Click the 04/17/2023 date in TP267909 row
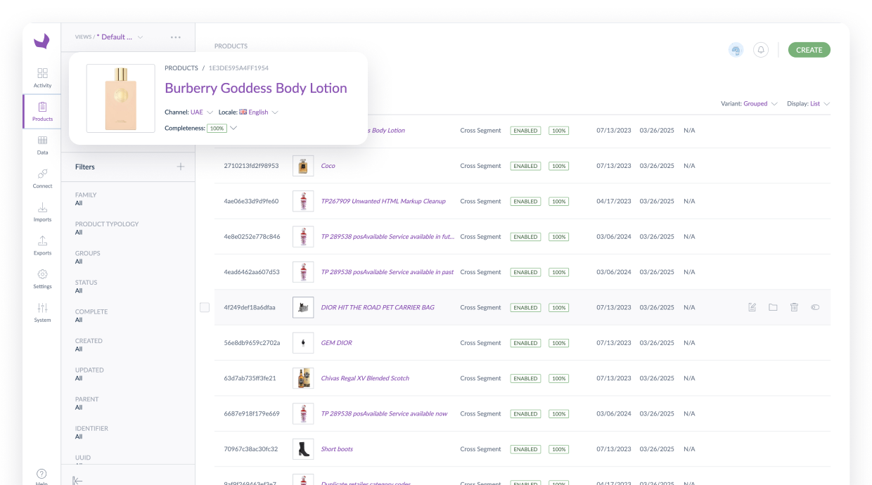The width and height of the screenshot is (872, 485). [614, 201]
